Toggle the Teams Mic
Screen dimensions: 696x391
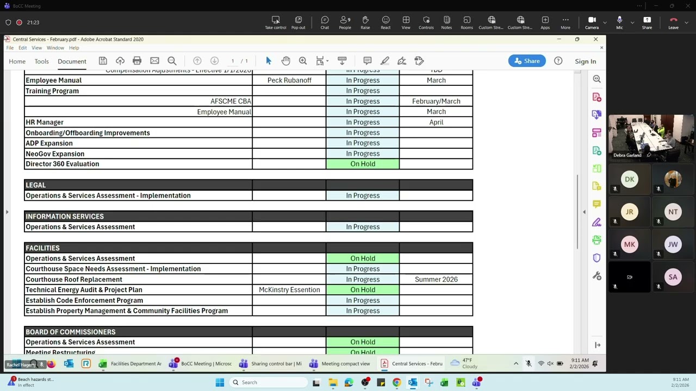619,22
